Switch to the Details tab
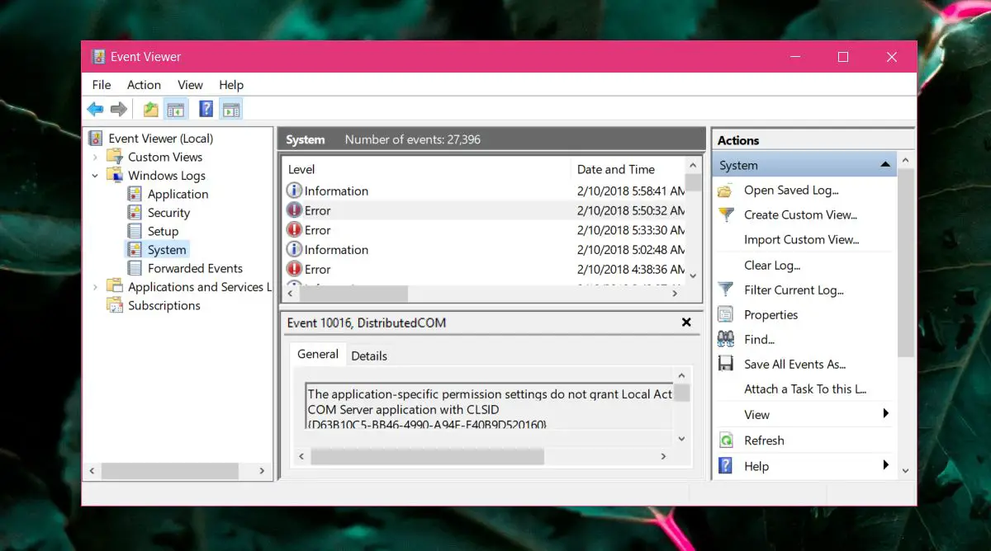This screenshot has height=551, width=991. [369, 356]
